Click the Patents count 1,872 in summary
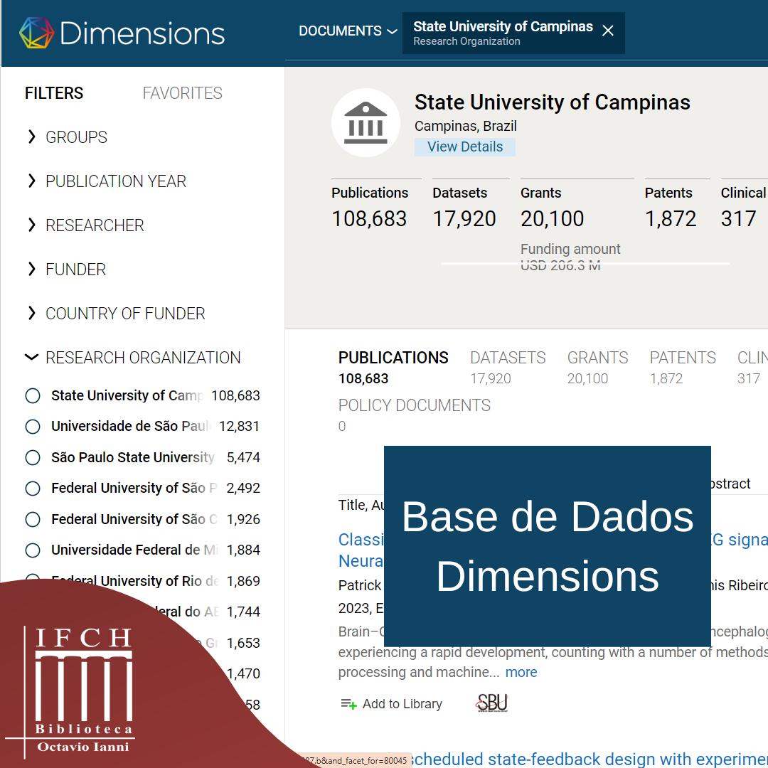Screen dimensions: 768x768 pos(671,218)
